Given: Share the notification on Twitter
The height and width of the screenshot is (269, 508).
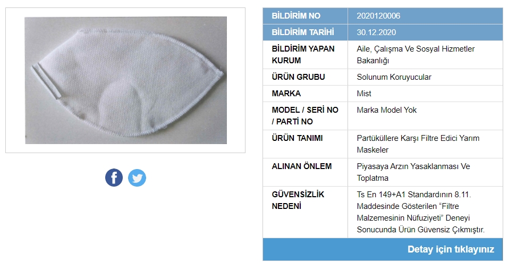Looking at the screenshot, I should 137,178.
